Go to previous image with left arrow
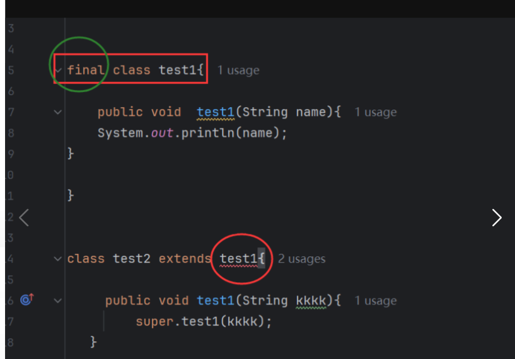The height and width of the screenshot is (359, 515). pyautogui.click(x=23, y=218)
